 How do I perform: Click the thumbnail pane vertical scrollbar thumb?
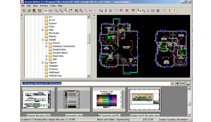(189, 103)
